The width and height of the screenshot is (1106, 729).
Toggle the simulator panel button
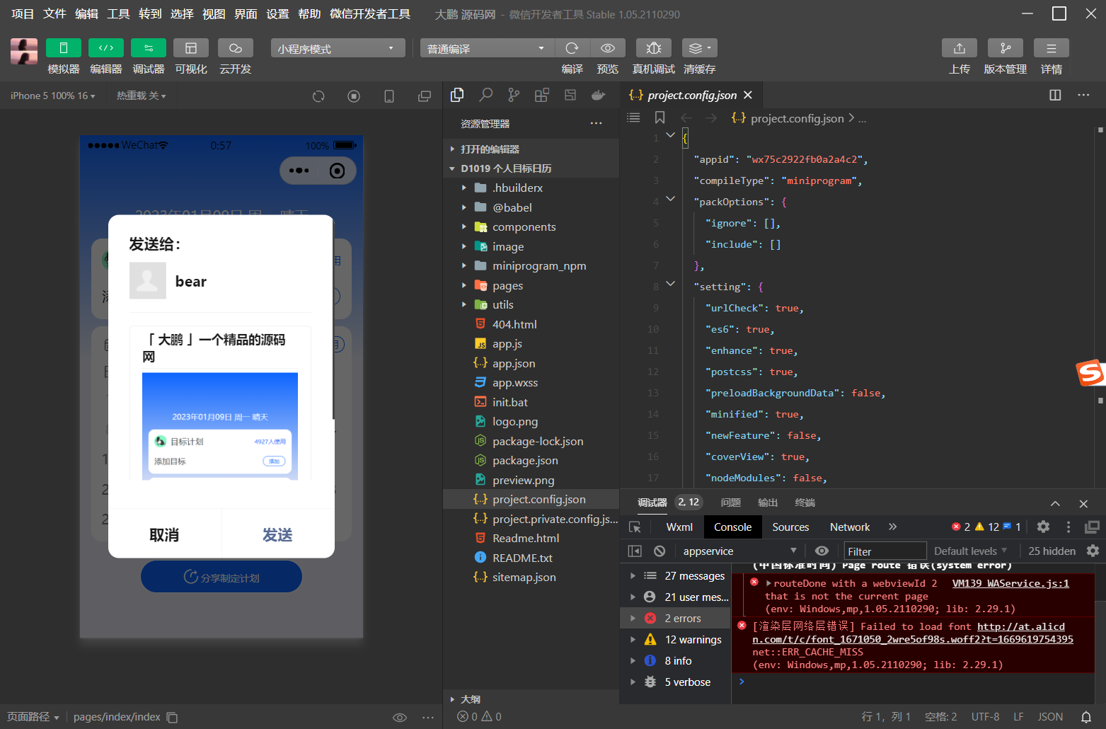click(x=63, y=48)
